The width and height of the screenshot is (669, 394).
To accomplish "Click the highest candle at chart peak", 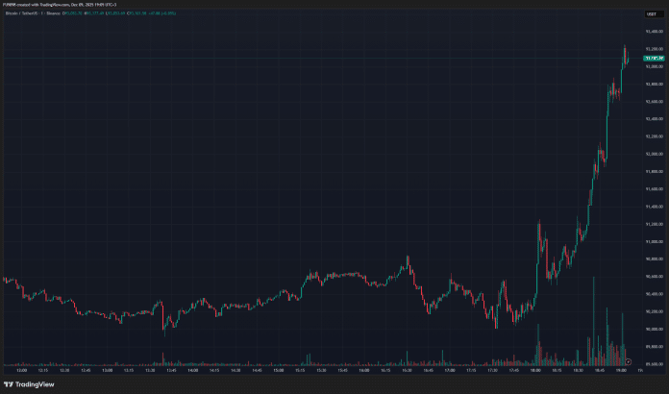I will [625, 48].
